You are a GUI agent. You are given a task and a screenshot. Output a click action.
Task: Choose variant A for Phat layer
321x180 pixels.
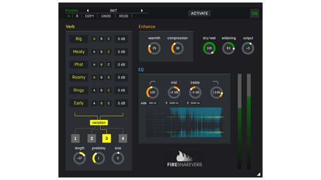pos(94,64)
